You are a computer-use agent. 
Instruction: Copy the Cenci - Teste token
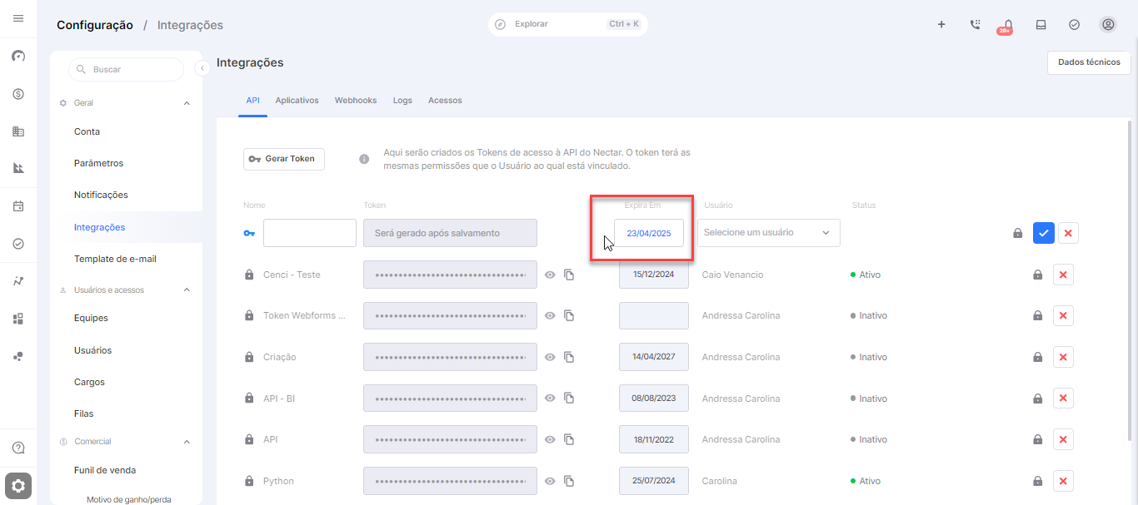click(x=569, y=275)
